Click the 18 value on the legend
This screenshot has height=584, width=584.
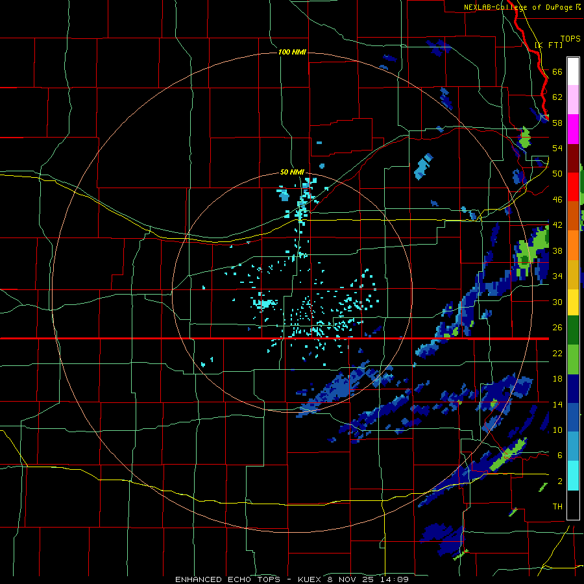(x=557, y=379)
